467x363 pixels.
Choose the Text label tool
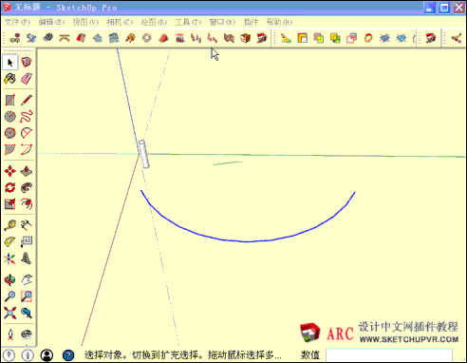point(27,242)
